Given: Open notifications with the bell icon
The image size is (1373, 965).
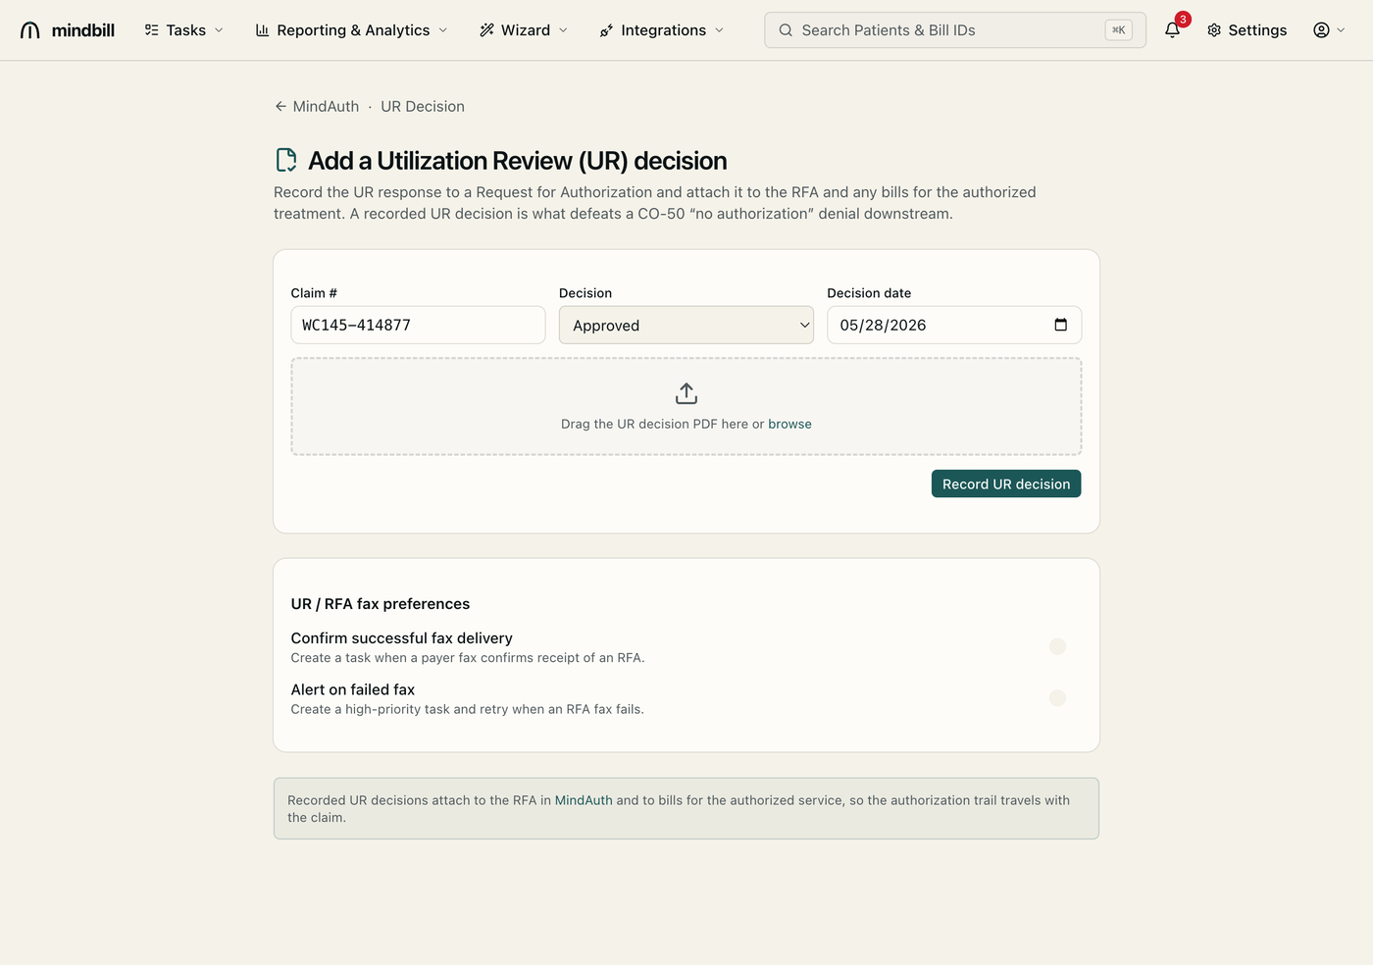Looking at the screenshot, I should (1172, 30).
